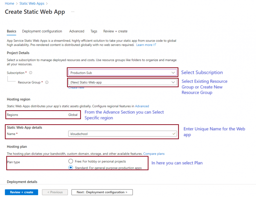Click the external link icon beside Learn more
Viewport: 256px width, 197px height.
point(155,45)
